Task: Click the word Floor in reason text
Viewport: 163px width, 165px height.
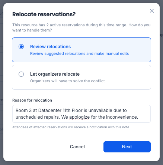Action: [x=77, y=110]
